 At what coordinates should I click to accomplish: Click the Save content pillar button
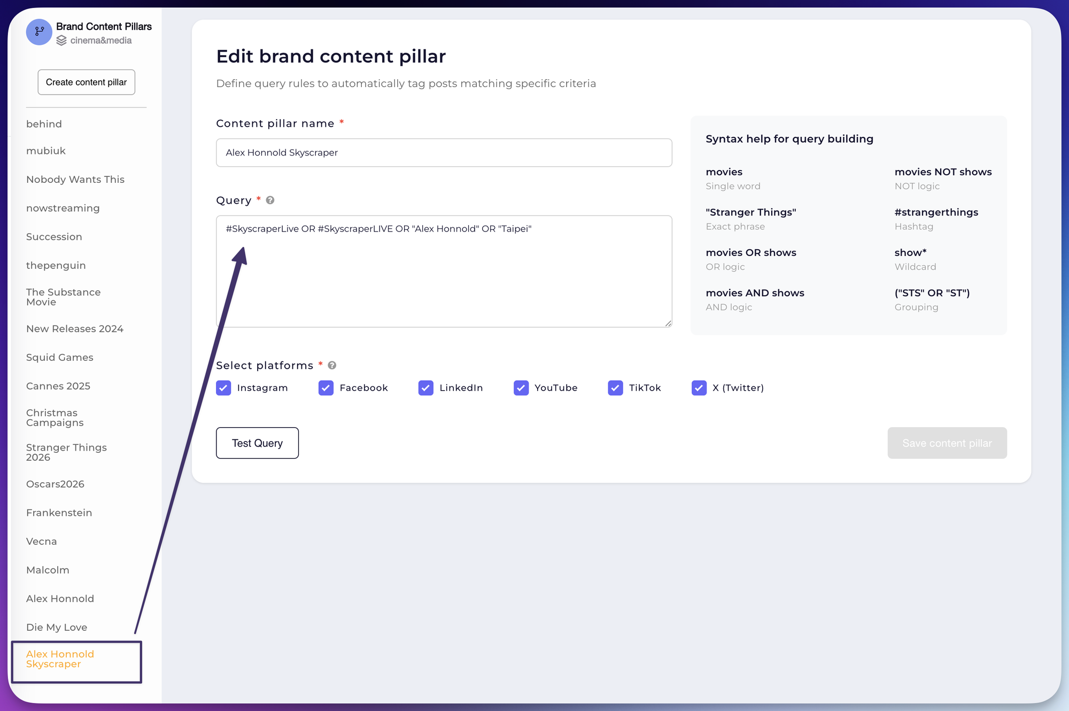(x=947, y=443)
